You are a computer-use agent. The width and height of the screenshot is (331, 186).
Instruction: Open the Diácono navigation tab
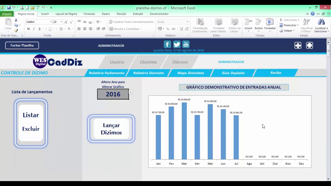point(180,62)
